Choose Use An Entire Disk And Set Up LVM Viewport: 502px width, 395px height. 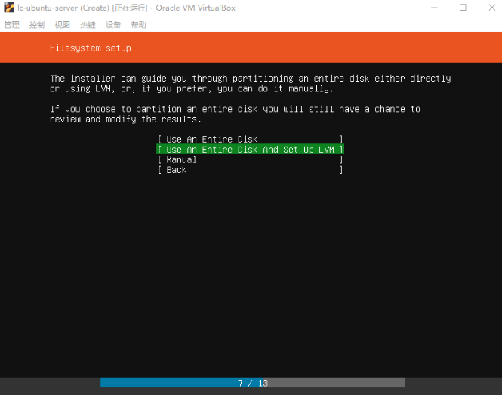click(250, 150)
